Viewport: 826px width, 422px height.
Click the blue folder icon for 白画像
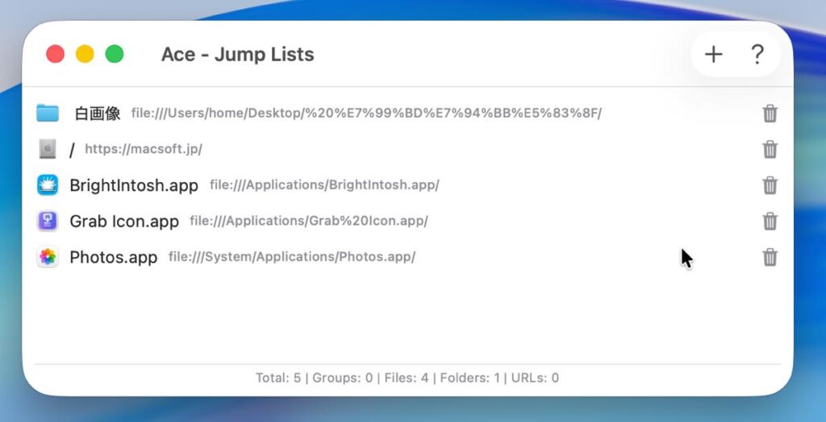pyautogui.click(x=48, y=113)
